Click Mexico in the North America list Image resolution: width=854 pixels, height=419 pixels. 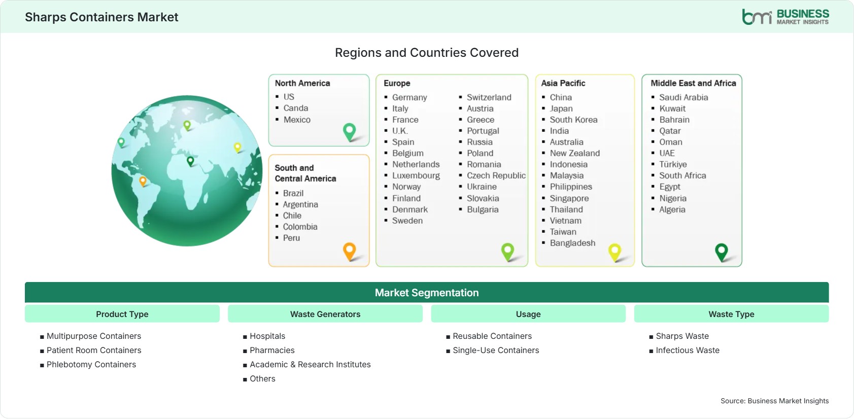[297, 120]
